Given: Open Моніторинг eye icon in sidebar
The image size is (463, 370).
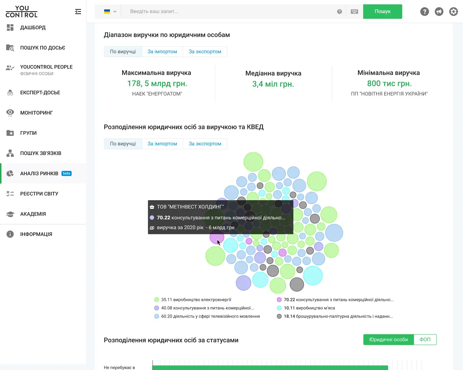Looking at the screenshot, I should coord(10,113).
